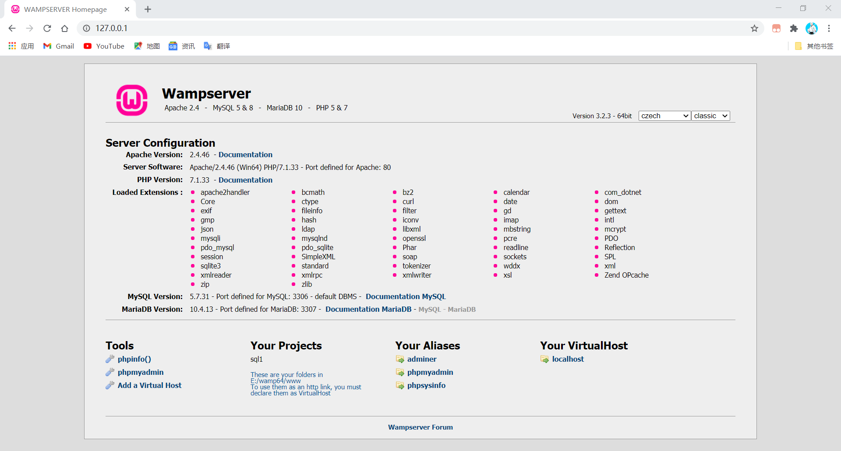Open the phpsysinfo alias
This screenshot has width=841, height=451.
[426, 385]
